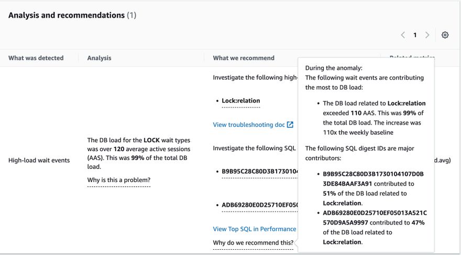Screen dimensions: 461x255
Task: Click the 'What was detected' column header
Action: pos(36,58)
